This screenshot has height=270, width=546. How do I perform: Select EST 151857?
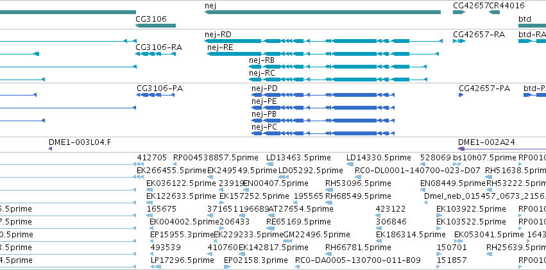pyautogui.click(x=451, y=260)
